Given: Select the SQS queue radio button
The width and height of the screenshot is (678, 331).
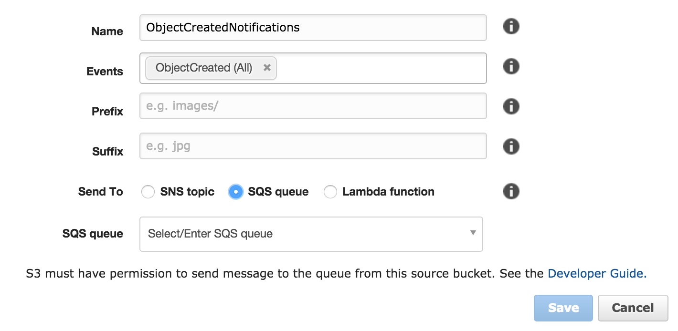Looking at the screenshot, I should [235, 192].
